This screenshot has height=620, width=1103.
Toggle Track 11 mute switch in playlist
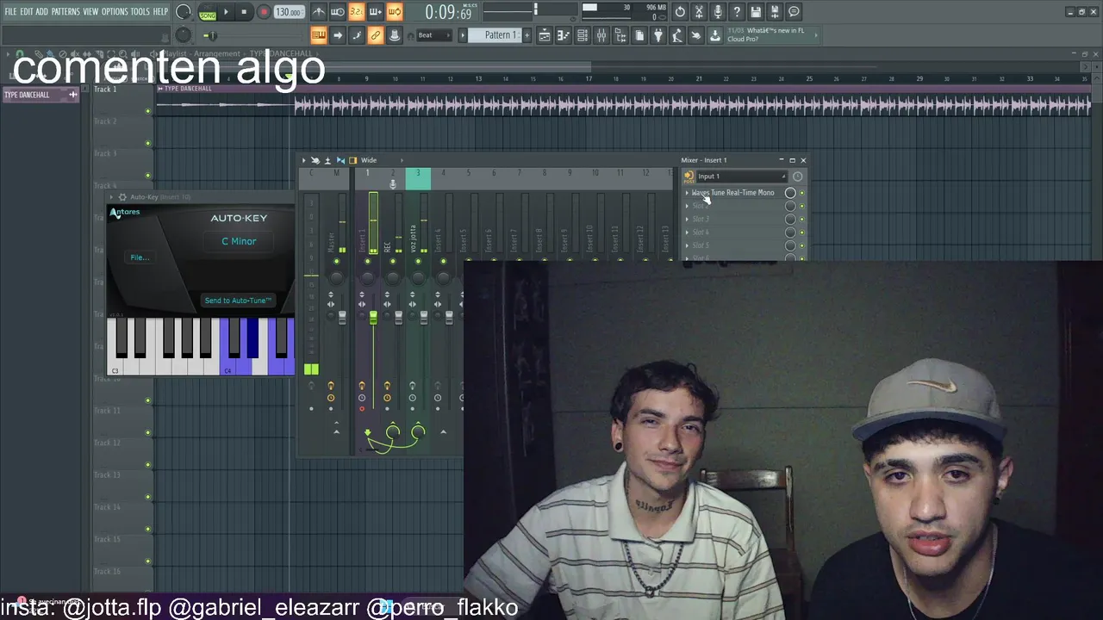pos(148,432)
